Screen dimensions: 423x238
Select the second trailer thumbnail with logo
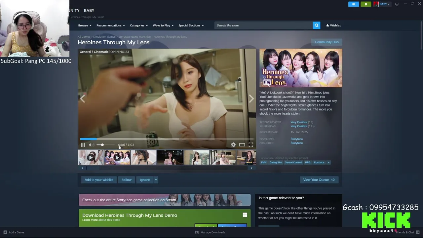point(117,157)
